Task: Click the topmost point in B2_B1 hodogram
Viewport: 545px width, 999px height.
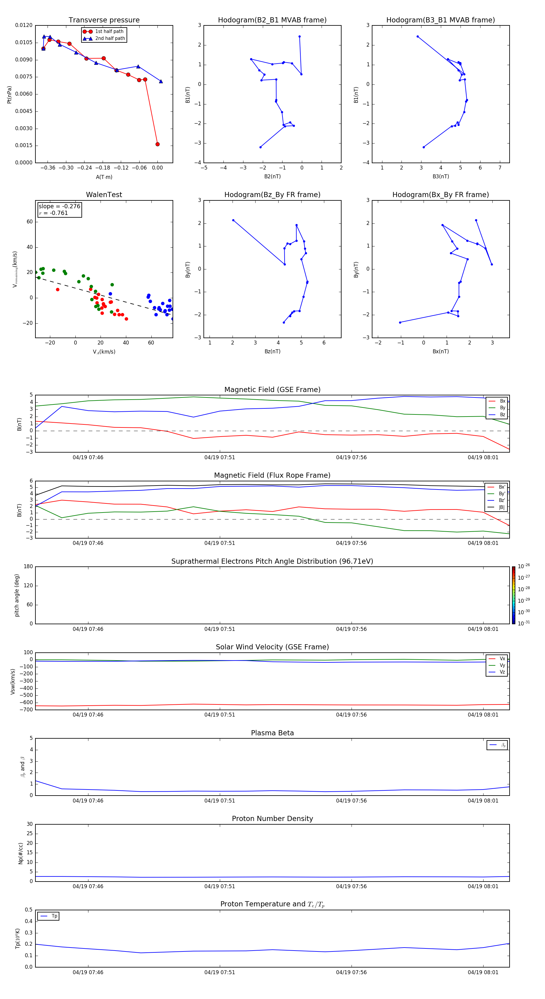Action: pos(299,36)
